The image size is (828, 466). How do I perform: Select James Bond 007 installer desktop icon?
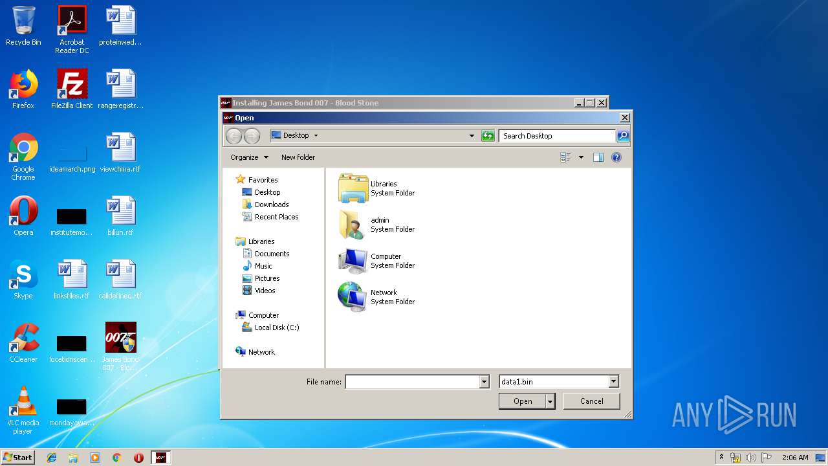coord(120,347)
